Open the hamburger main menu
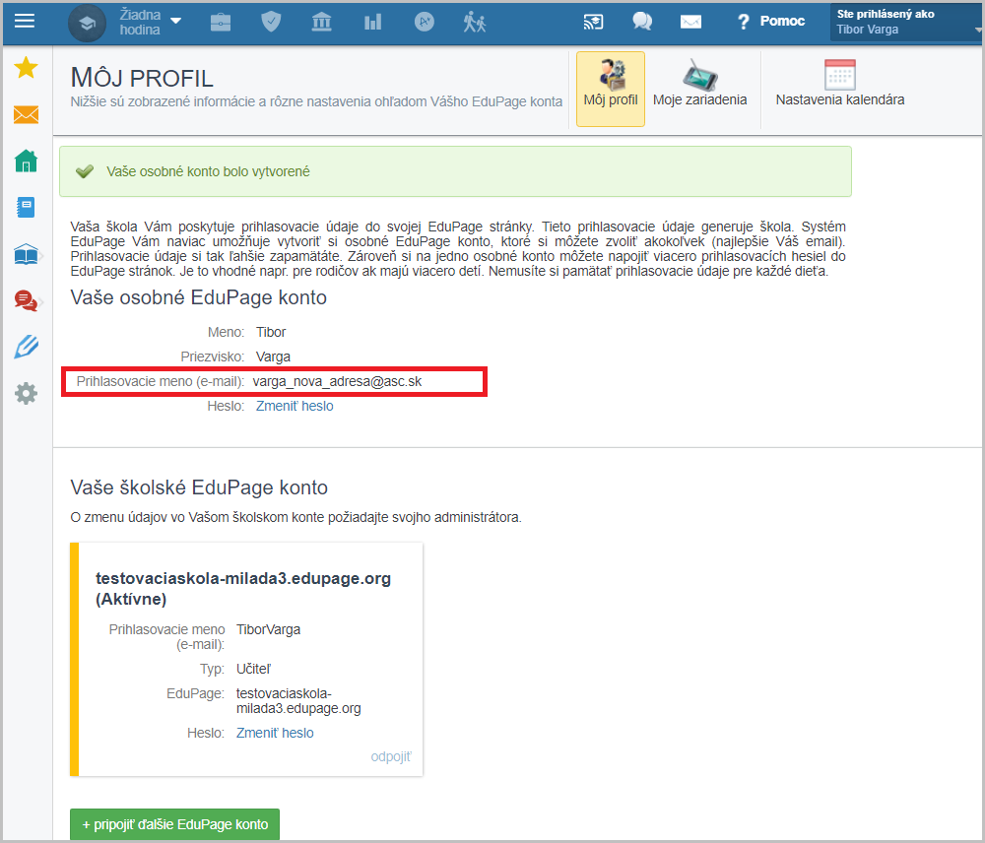The height and width of the screenshot is (843, 985). pyautogui.click(x=25, y=22)
